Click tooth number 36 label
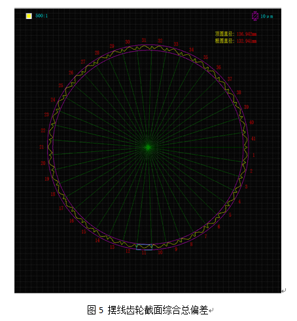 [x=218, y=67]
